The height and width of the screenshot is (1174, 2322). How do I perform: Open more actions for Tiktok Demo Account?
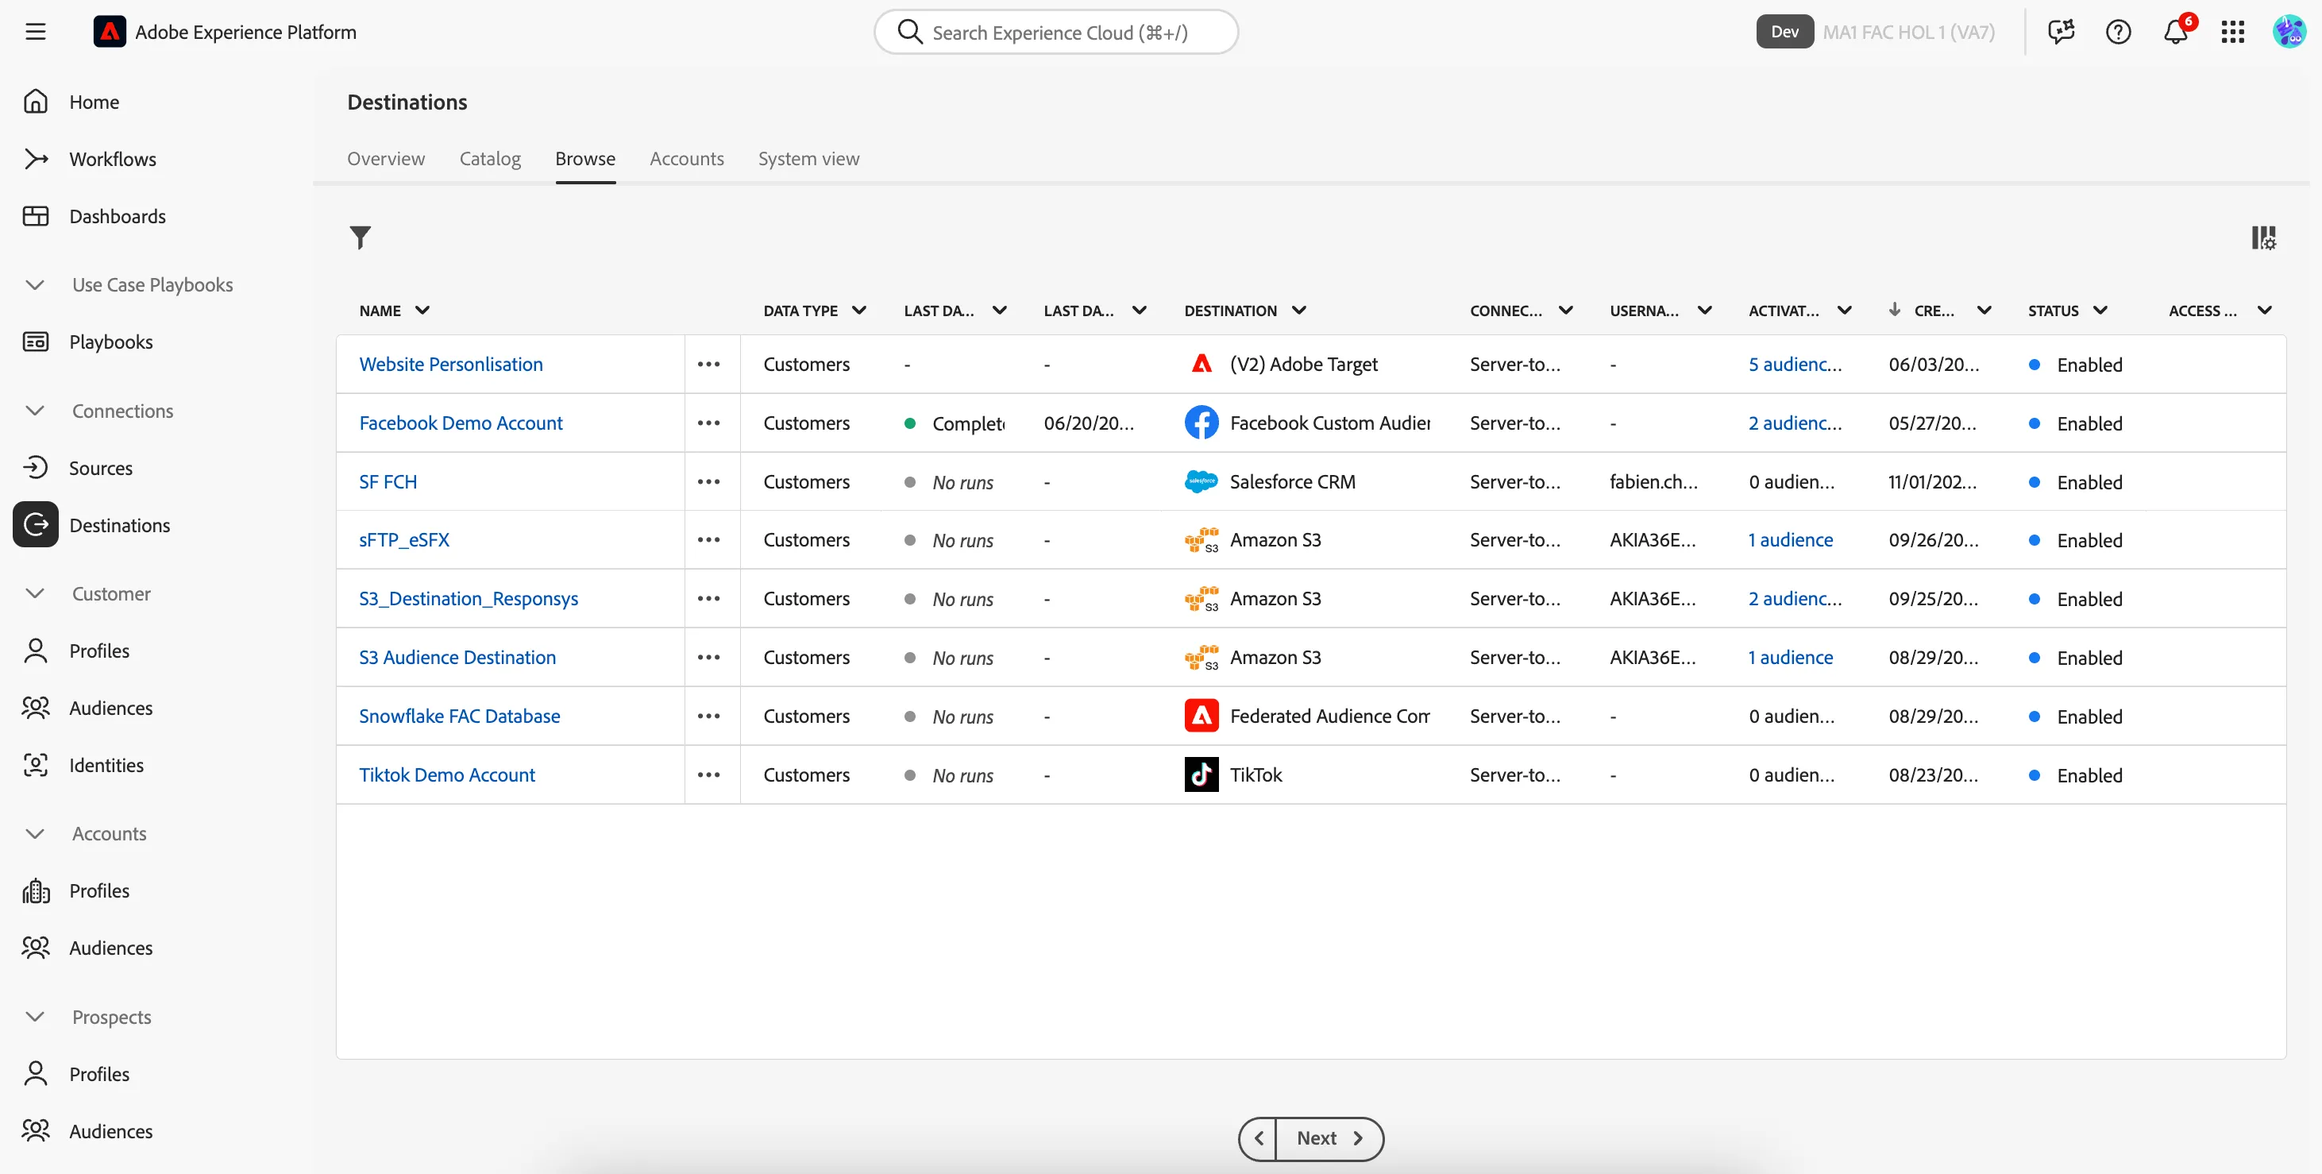(708, 774)
